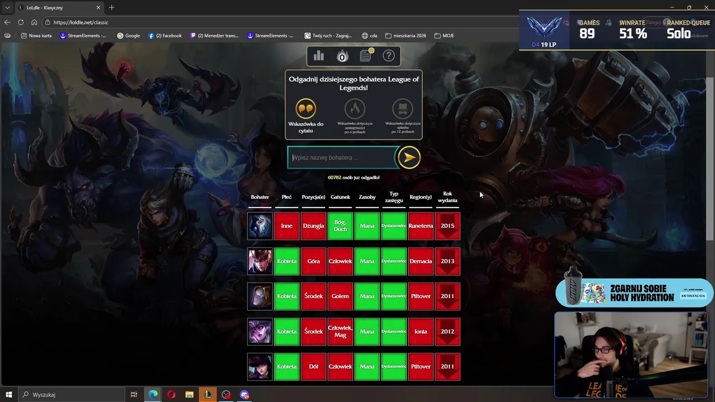The height and width of the screenshot is (402, 715).
Task: Open the Google bookmark
Action: (128, 36)
